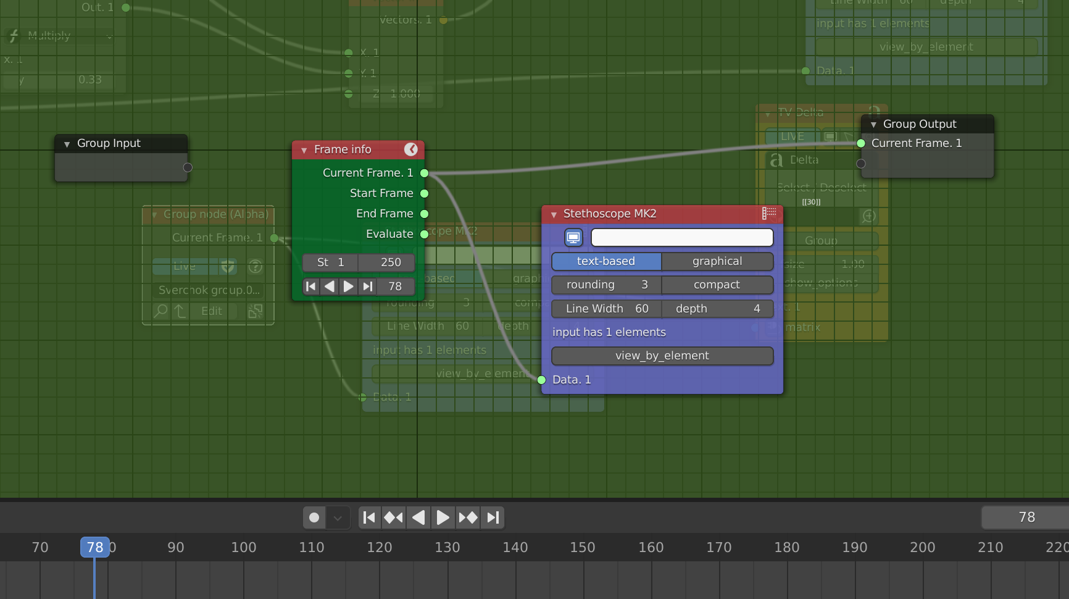Toggle the Stethoscope MK2 monitor display icon
The height and width of the screenshot is (599, 1069).
[x=573, y=237]
